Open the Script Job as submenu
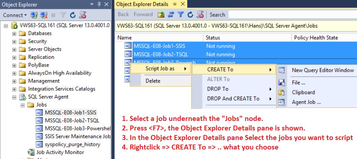This screenshot has width=357, height=159. [x=160, y=69]
